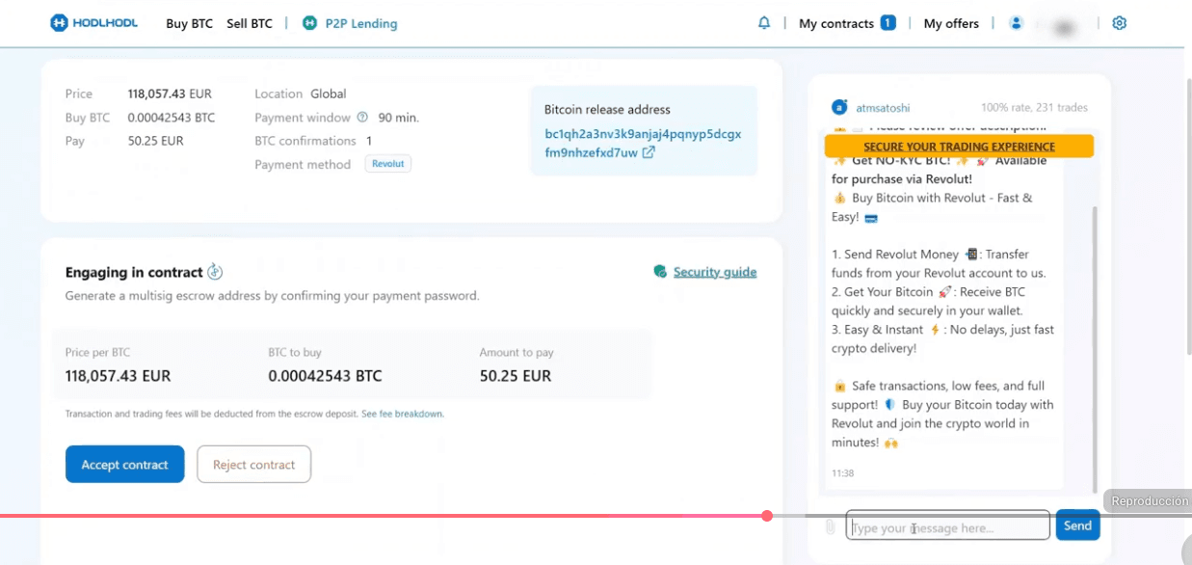1192x565 pixels.
Task: Click the 'Bitcoin release address' label
Action: pyautogui.click(x=607, y=110)
